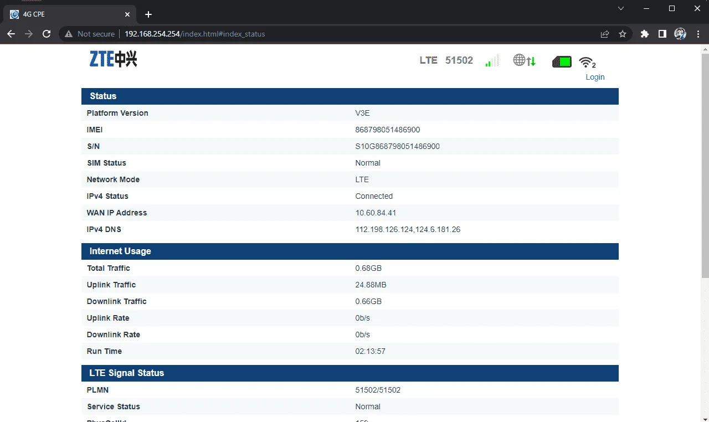This screenshot has width=709, height=422.
Task: Click the PLMN value 51502/51502
Action: tap(378, 390)
